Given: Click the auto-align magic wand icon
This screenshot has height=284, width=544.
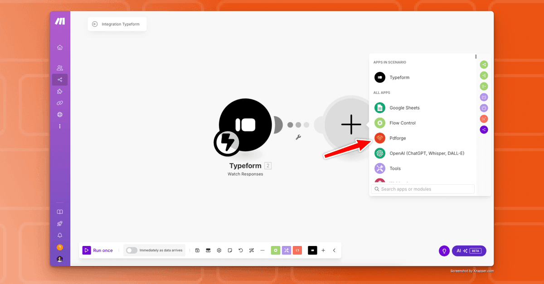Looking at the screenshot, I should click(252, 250).
